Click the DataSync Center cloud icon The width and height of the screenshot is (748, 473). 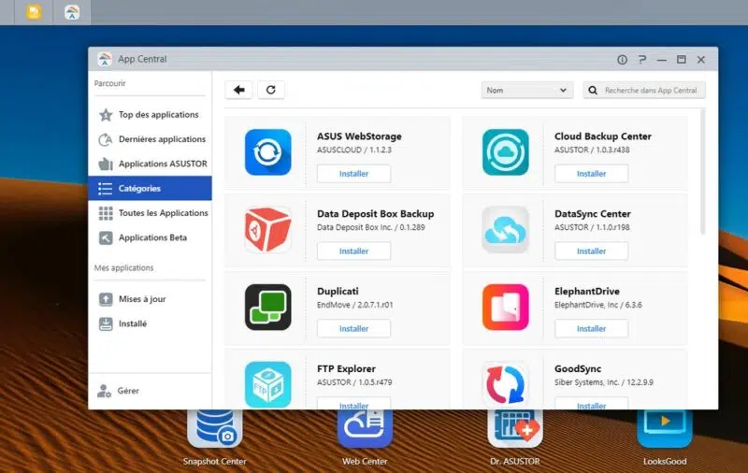506,229
